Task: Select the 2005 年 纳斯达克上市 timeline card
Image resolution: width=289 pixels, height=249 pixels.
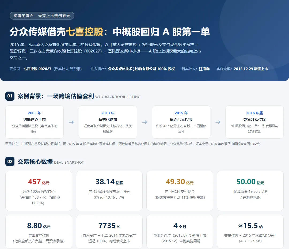Action: 35,122
